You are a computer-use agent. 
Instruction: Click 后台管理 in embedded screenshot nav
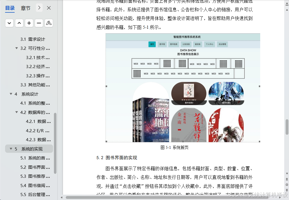(x=222, y=44)
